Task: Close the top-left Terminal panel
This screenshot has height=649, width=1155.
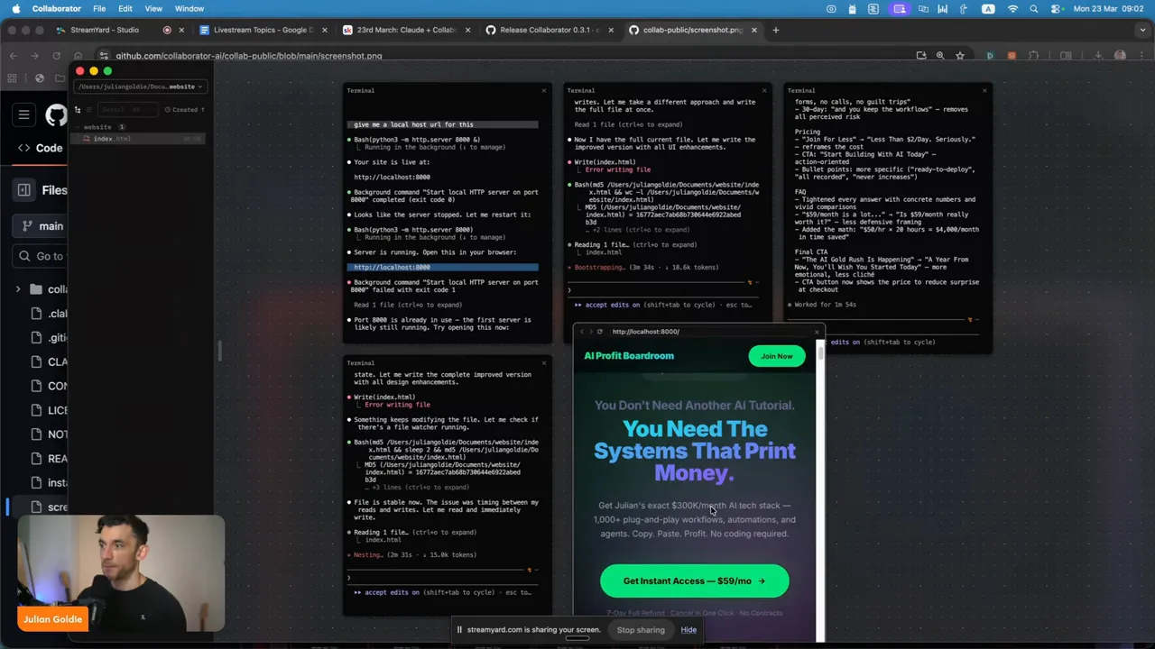Action: 543,90
